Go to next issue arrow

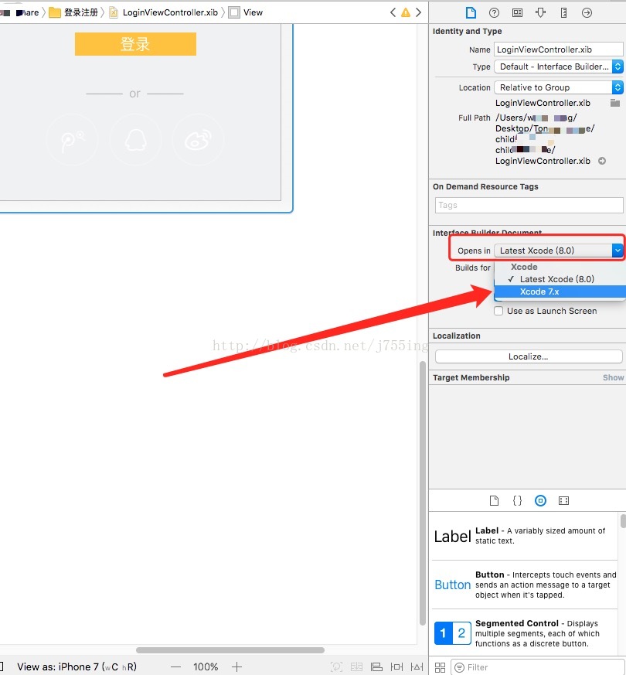(418, 12)
